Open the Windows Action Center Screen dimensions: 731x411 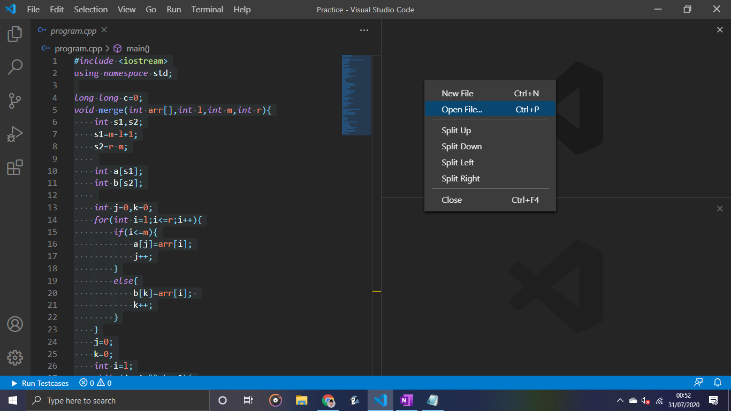[x=713, y=400]
